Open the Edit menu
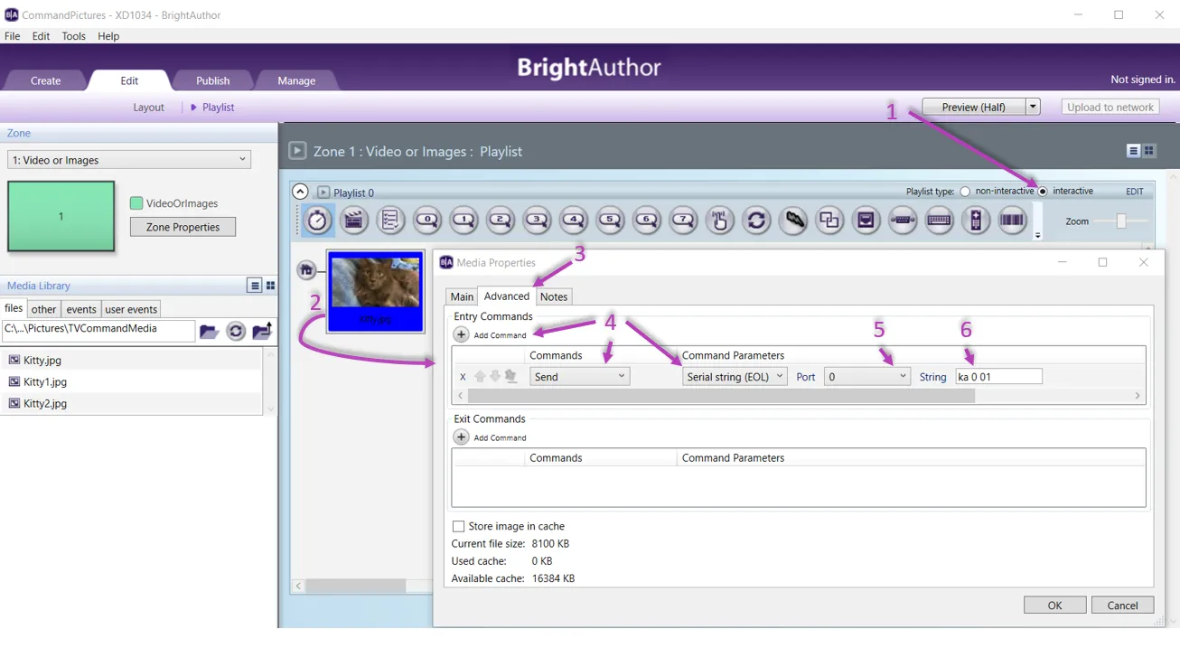 pos(41,36)
